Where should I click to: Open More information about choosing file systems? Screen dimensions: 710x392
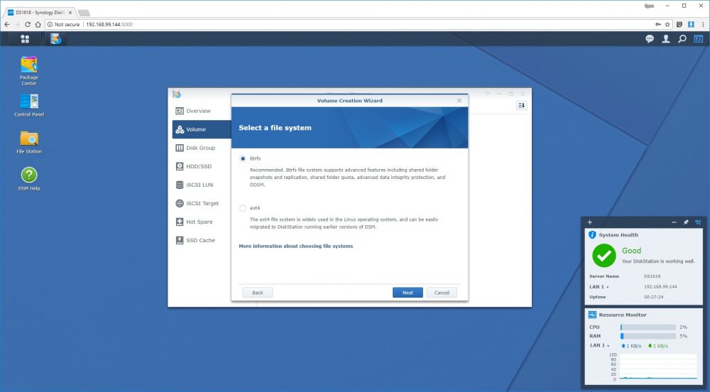[295, 246]
